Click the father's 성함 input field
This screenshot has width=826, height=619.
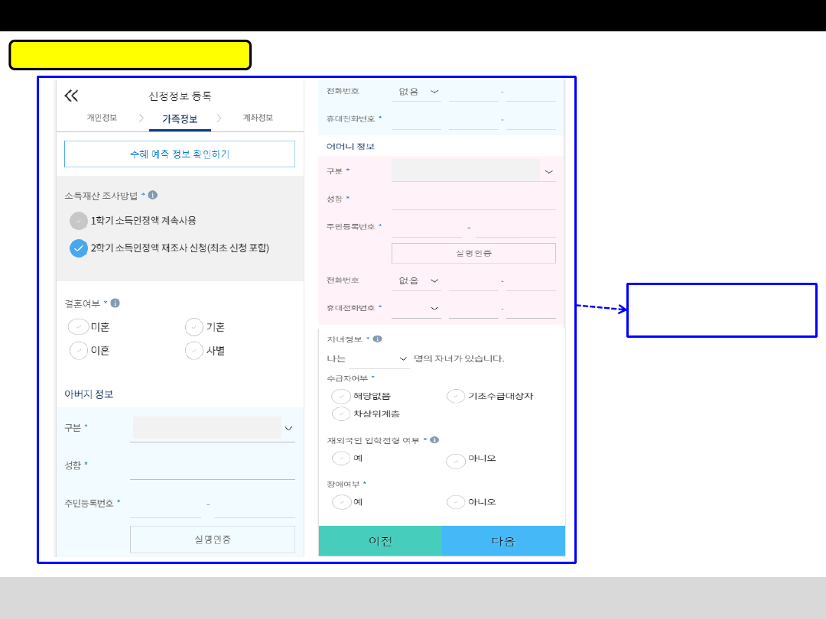213,466
